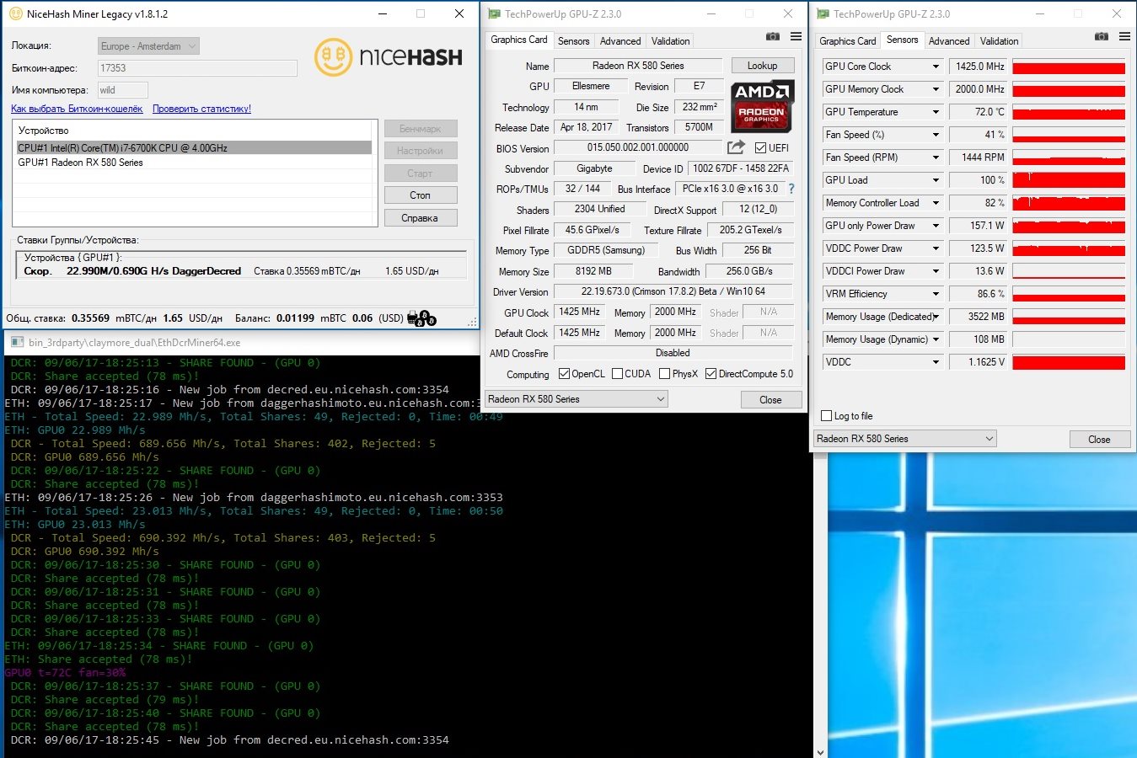
Task: Open the Проверить статистику link
Action: tap(201, 109)
